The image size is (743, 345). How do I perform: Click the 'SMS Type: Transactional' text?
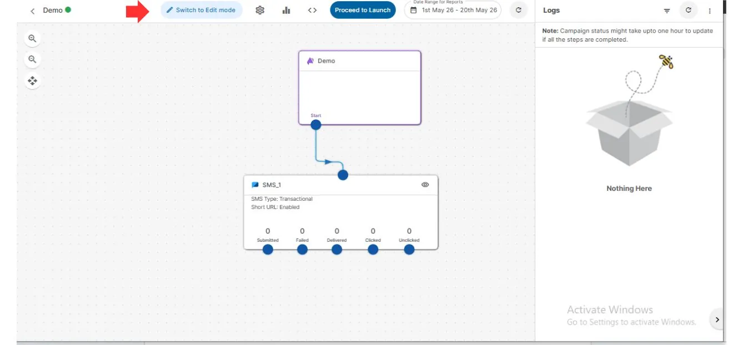point(282,199)
